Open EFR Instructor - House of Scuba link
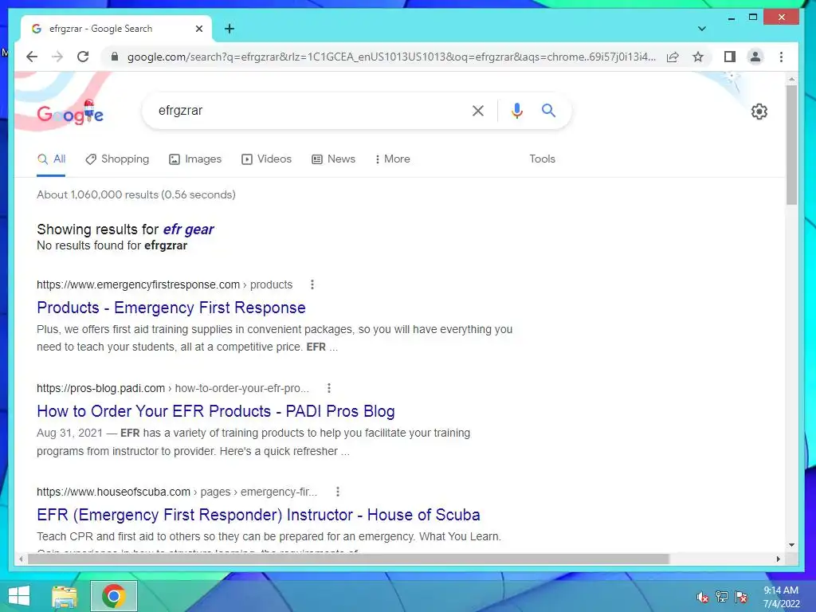Viewport: 816px width, 612px height. 259,515
